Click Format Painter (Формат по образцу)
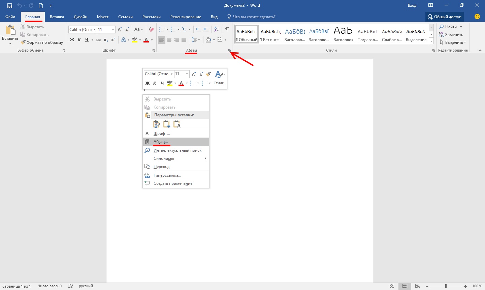 coord(41,42)
